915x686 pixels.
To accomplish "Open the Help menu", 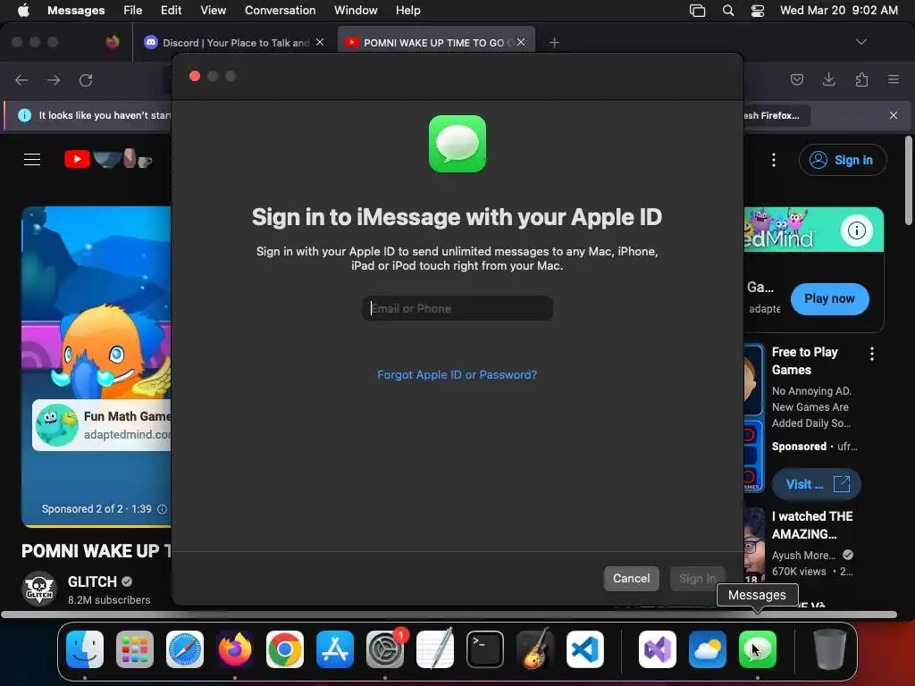I will (x=407, y=10).
